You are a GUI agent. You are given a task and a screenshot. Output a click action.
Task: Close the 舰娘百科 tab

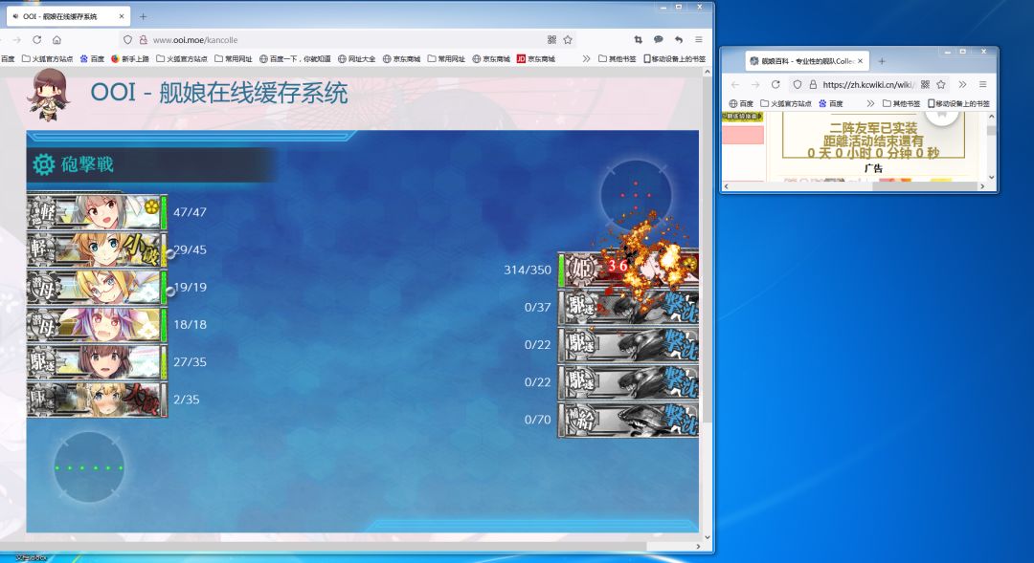pos(860,61)
